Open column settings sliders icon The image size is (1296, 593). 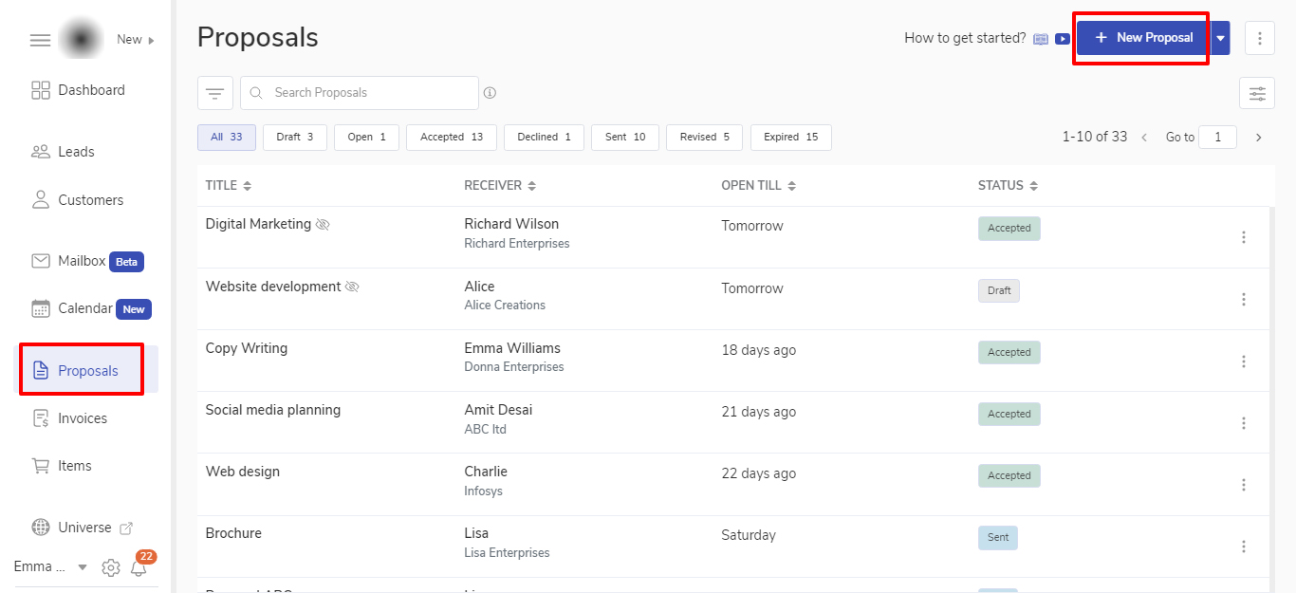click(1257, 93)
